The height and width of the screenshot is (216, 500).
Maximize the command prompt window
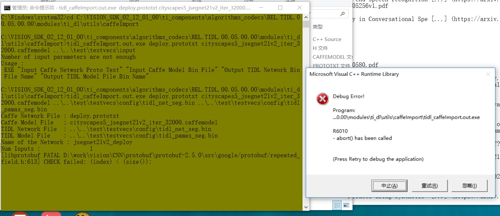(x=280, y=8)
